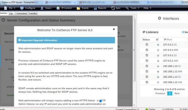Expand the Tools dropdown arrow

[138, 8]
